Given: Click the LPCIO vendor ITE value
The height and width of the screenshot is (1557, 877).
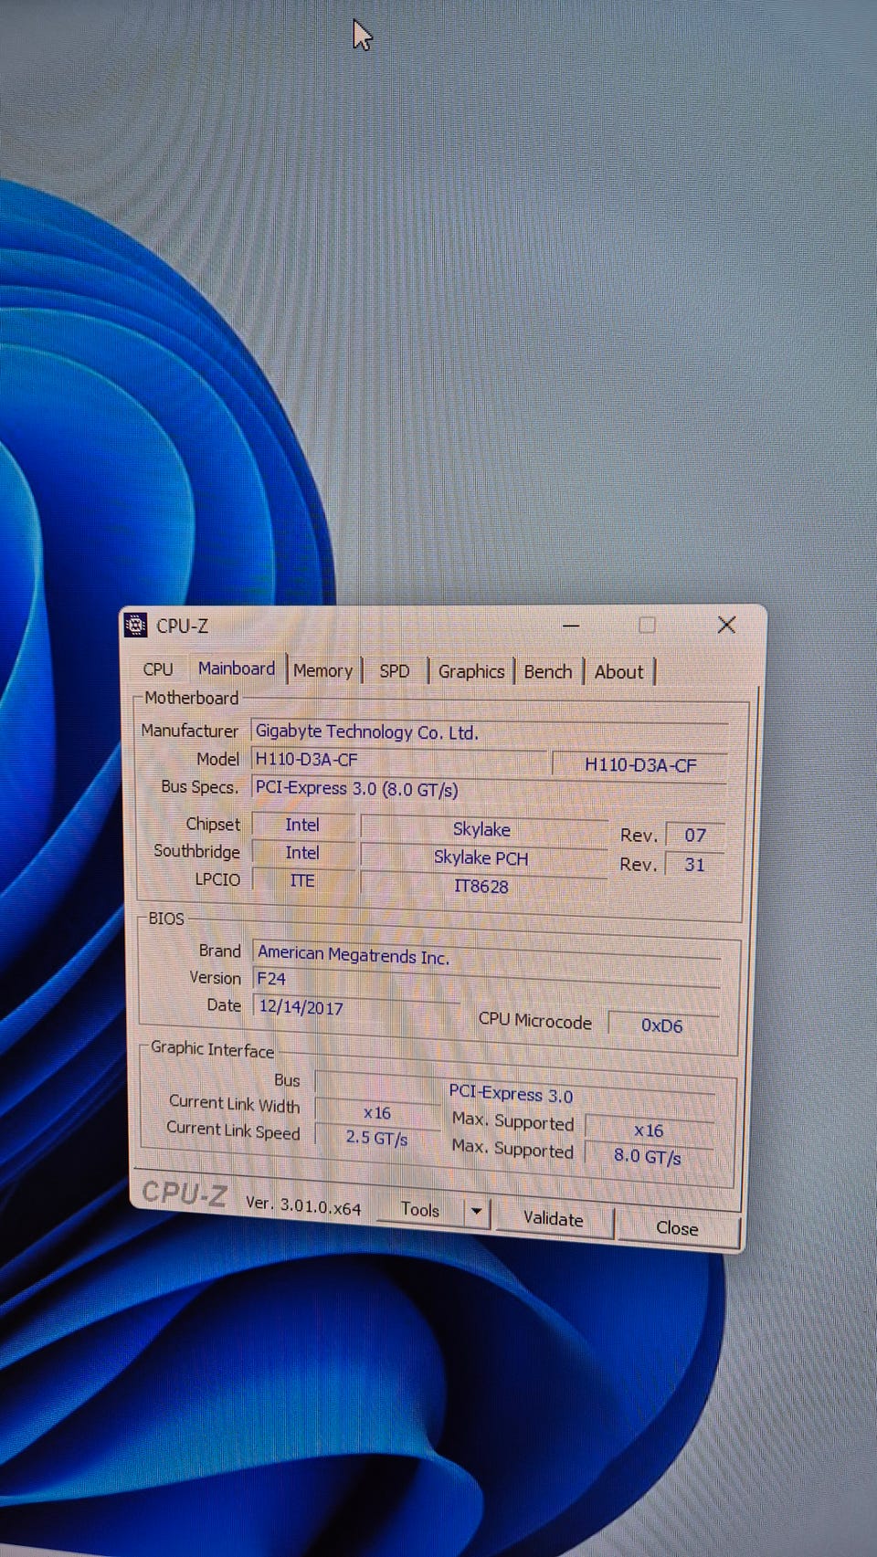Looking at the screenshot, I should (302, 880).
